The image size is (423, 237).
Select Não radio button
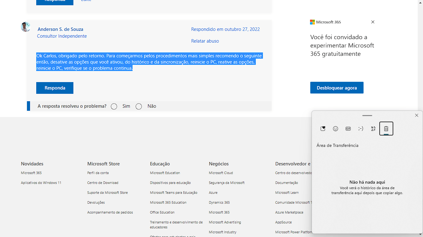139,106
